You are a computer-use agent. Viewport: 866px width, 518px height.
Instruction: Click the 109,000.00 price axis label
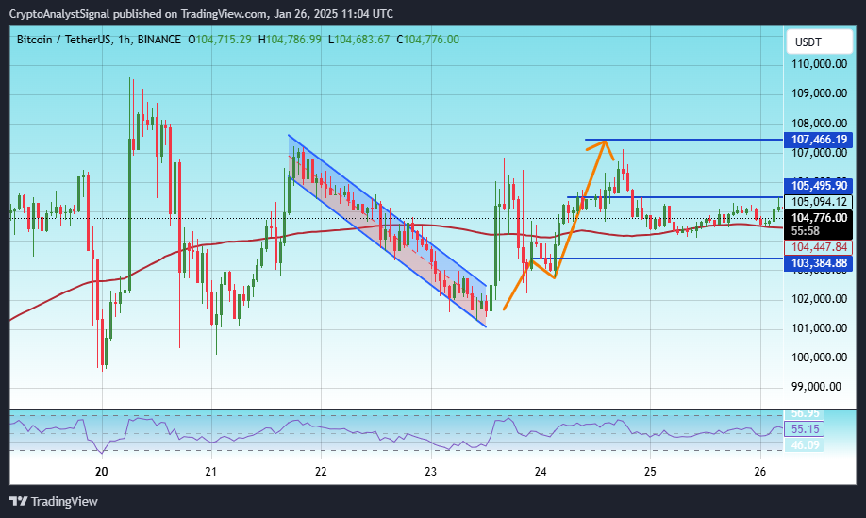pos(819,93)
